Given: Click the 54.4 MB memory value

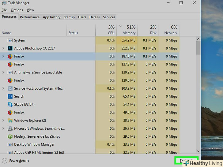Looking at the screenshot, I should pos(129,105).
